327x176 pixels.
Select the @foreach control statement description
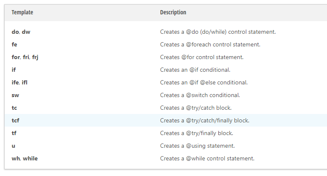pos(210,44)
